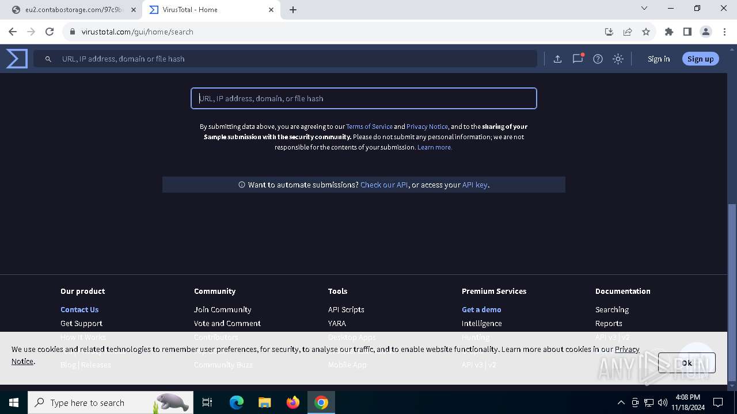Viewport: 737px width, 414px height.
Task: Close the eu2.contabostorage.com tab
Action: (x=134, y=10)
